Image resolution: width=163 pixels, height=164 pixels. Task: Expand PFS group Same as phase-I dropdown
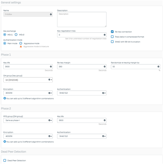28,120
